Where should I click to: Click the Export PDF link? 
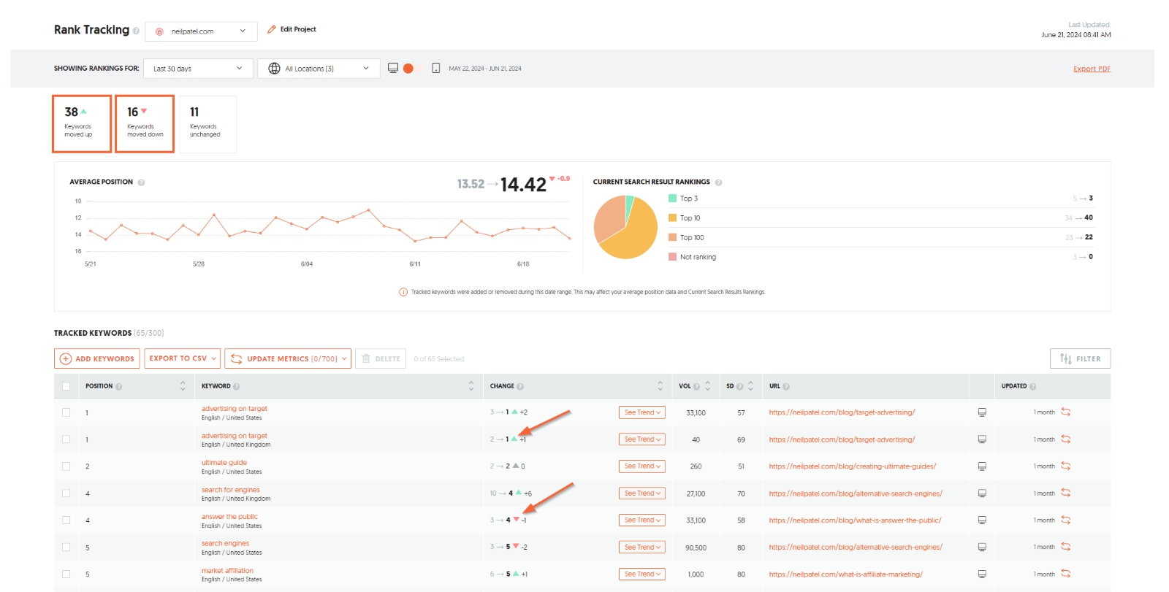coord(1092,69)
